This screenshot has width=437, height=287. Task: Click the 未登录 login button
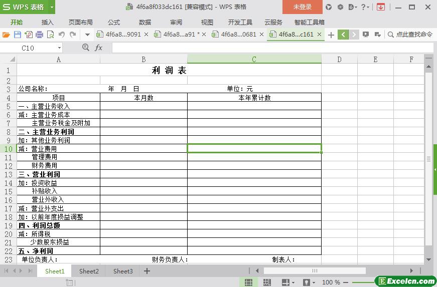(x=303, y=7)
